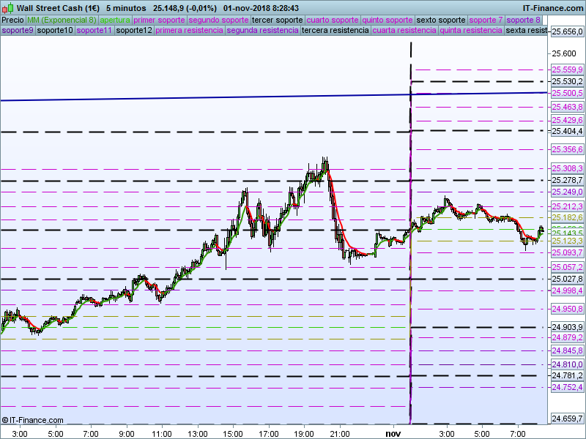
Task: Choose the tercer soporte label
Action: 278,20
